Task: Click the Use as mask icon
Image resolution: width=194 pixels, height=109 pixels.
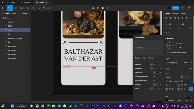Action: coord(103,8)
